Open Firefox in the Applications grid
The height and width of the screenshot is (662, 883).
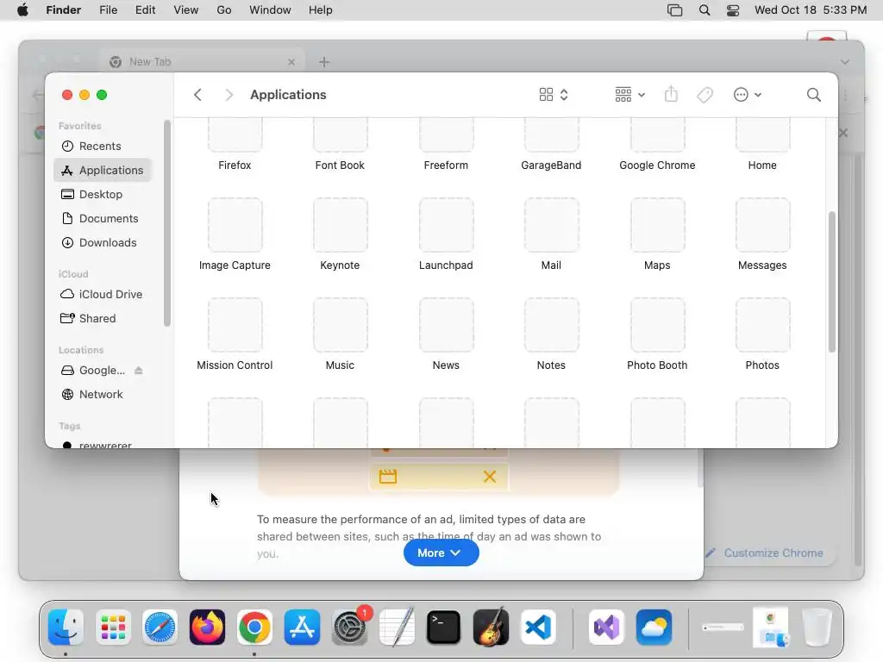click(235, 135)
